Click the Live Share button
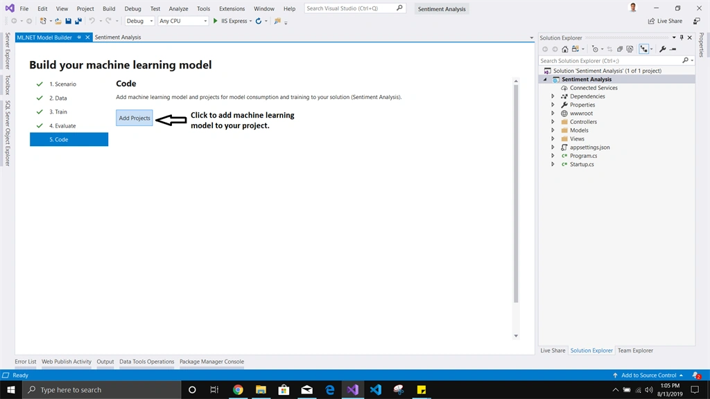The width and height of the screenshot is (710, 399). click(665, 21)
